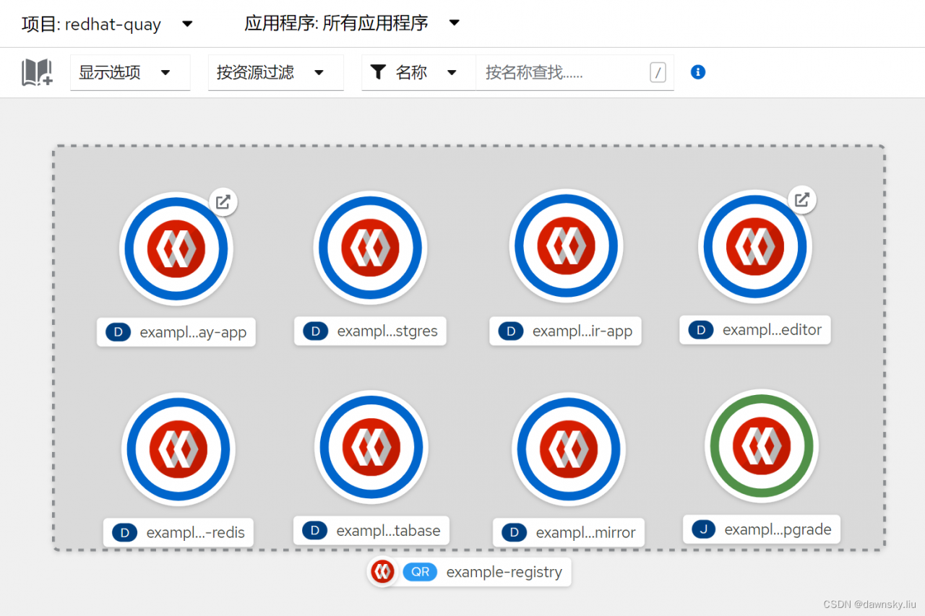Click the D badge on exampl...ay-app
Viewport: 925px width, 616px height.
coord(119,332)
